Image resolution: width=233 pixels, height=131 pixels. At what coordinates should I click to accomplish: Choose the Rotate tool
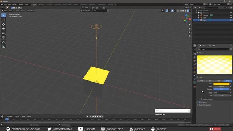coord(3,29)
